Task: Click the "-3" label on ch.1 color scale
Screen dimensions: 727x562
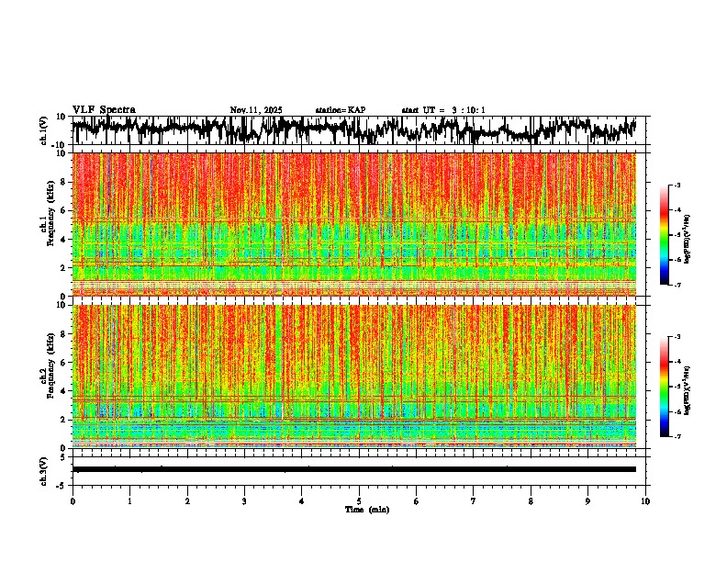Action: pos(677,185)
